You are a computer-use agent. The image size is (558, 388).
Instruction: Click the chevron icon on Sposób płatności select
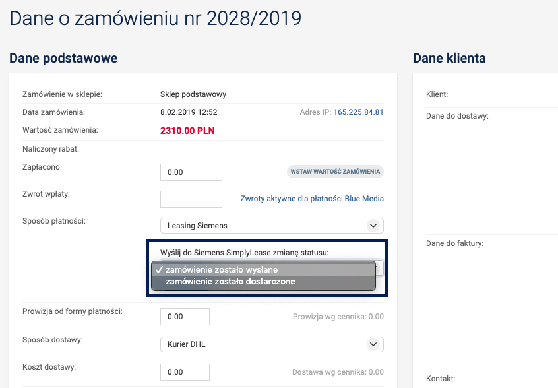pos(373,226)
